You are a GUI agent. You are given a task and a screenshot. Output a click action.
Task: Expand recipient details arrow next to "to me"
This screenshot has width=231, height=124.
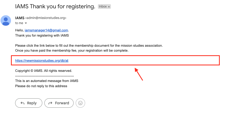pos(26,23)
